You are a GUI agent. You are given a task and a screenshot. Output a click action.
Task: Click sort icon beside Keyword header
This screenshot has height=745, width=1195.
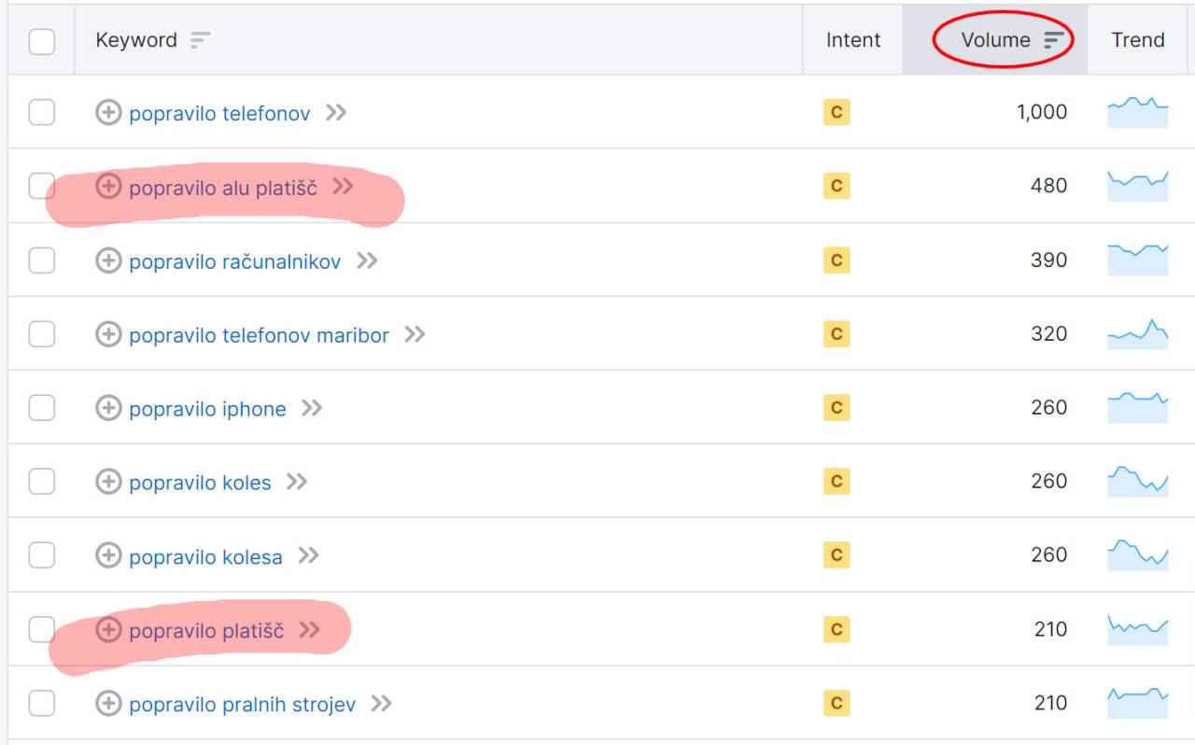point(200,40)
